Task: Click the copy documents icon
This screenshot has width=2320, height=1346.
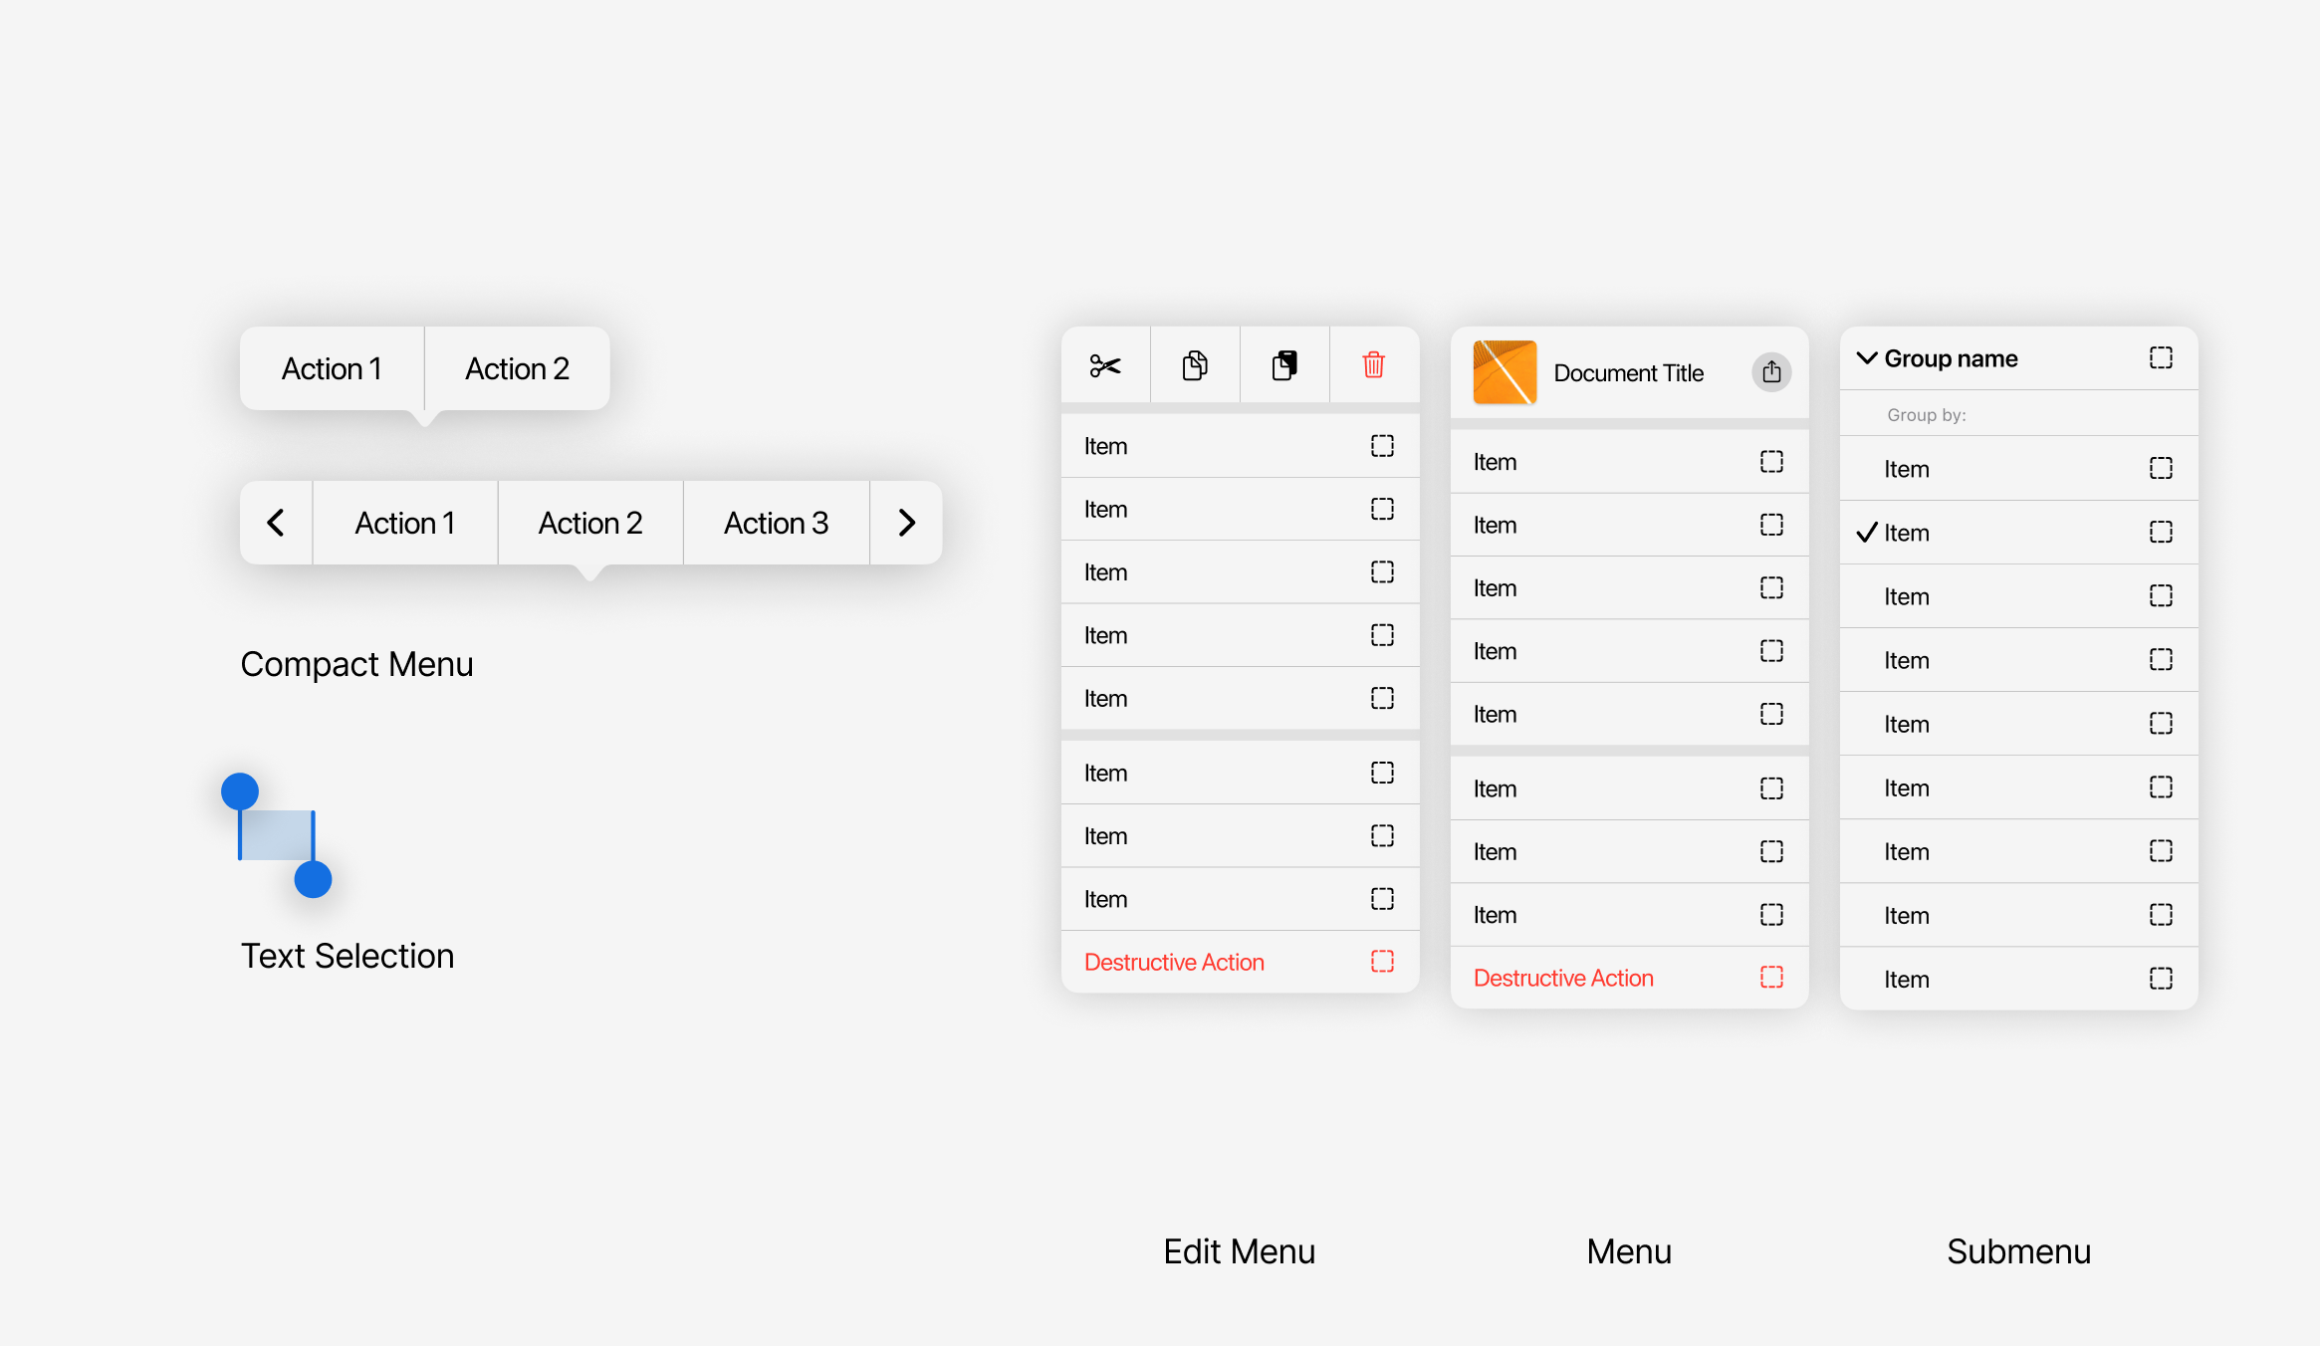Action: 1195,365
